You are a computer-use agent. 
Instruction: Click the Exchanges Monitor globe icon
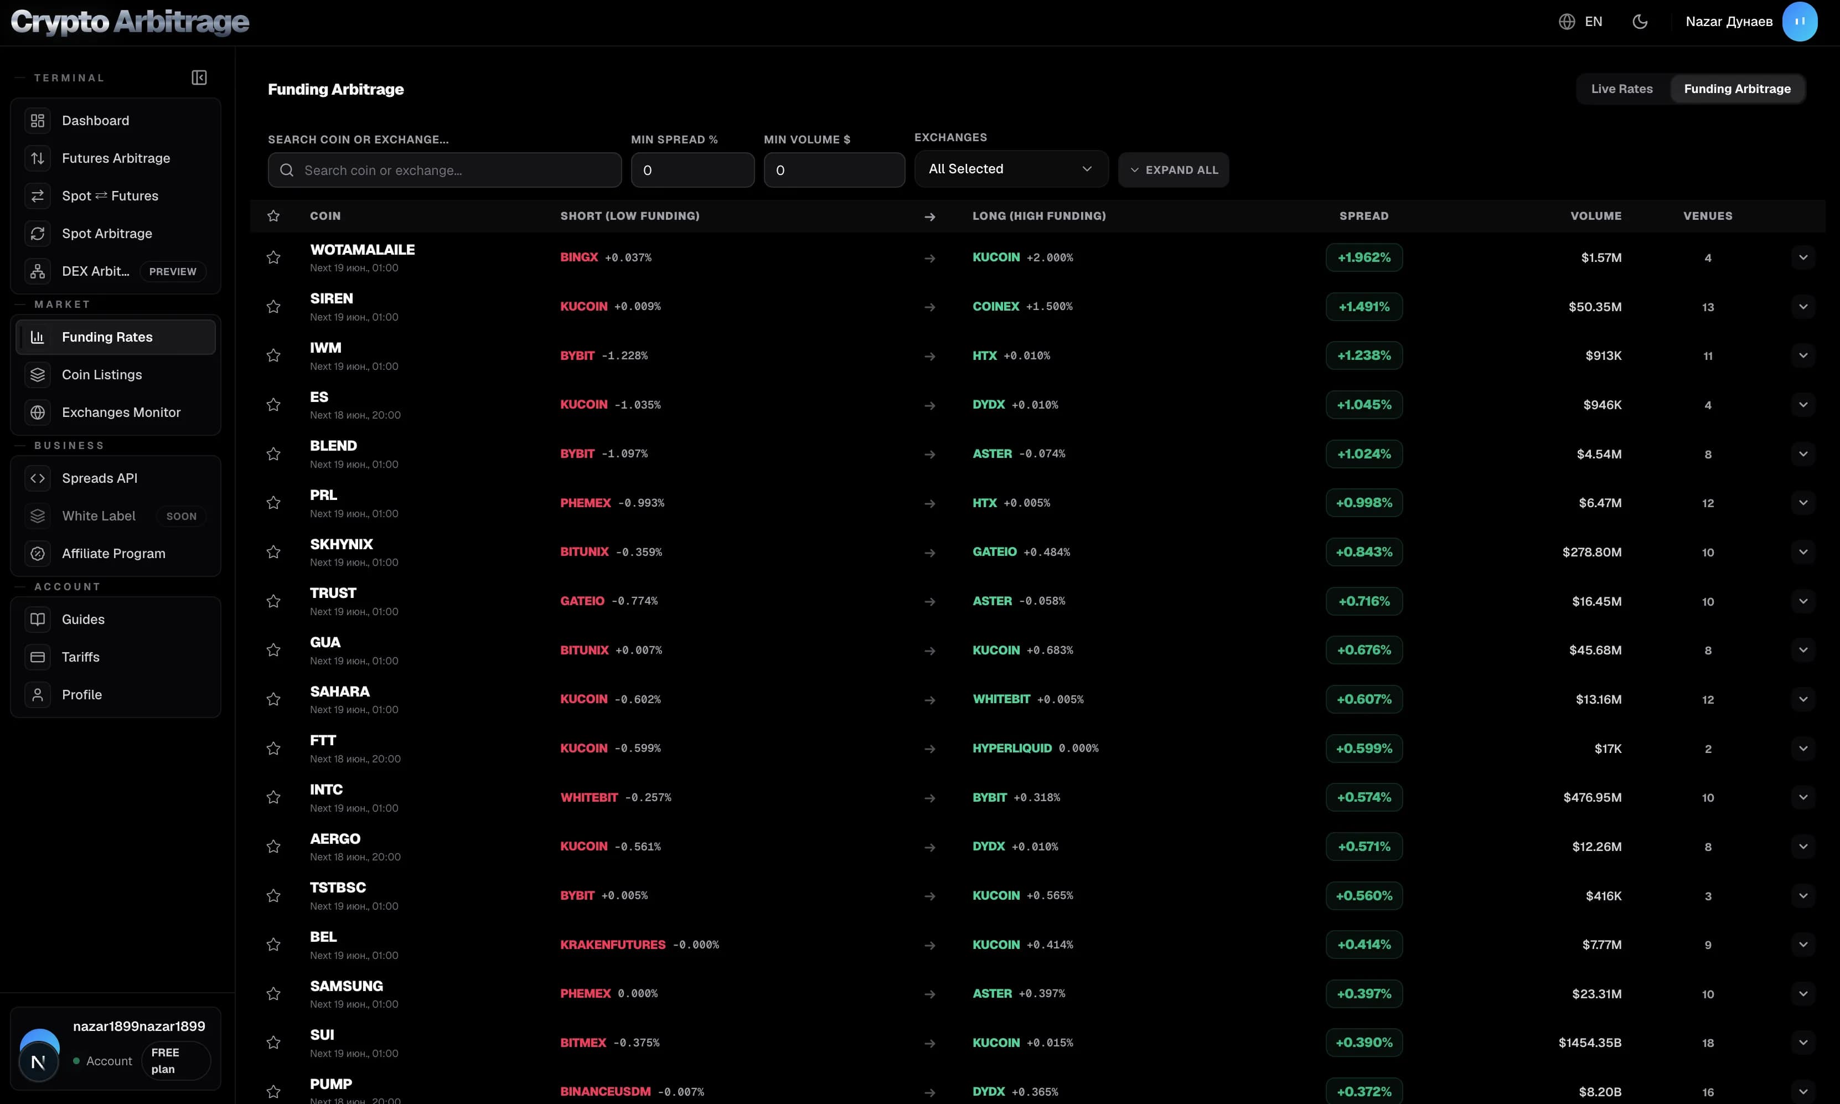point(38,412)
